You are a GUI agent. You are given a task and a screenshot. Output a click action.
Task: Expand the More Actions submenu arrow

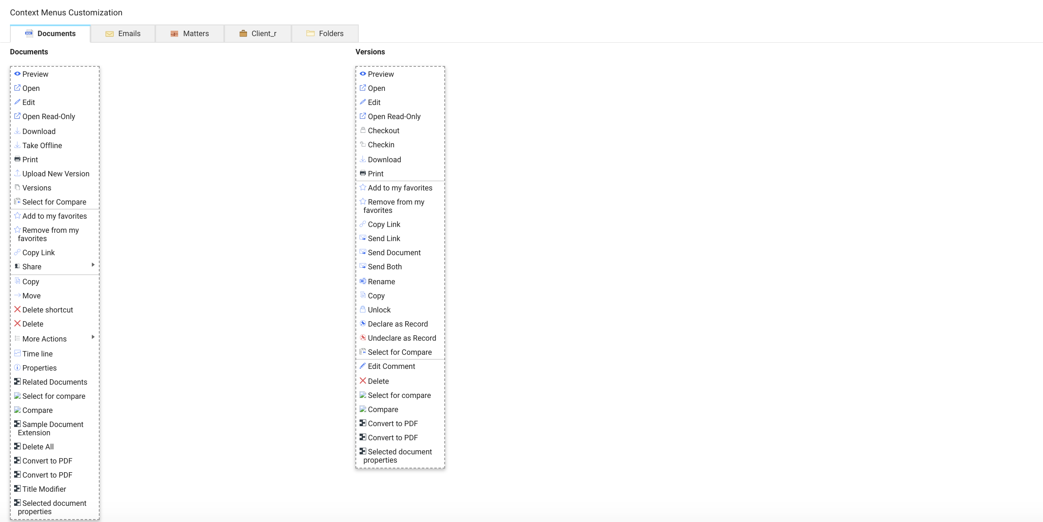pos(93,337)
